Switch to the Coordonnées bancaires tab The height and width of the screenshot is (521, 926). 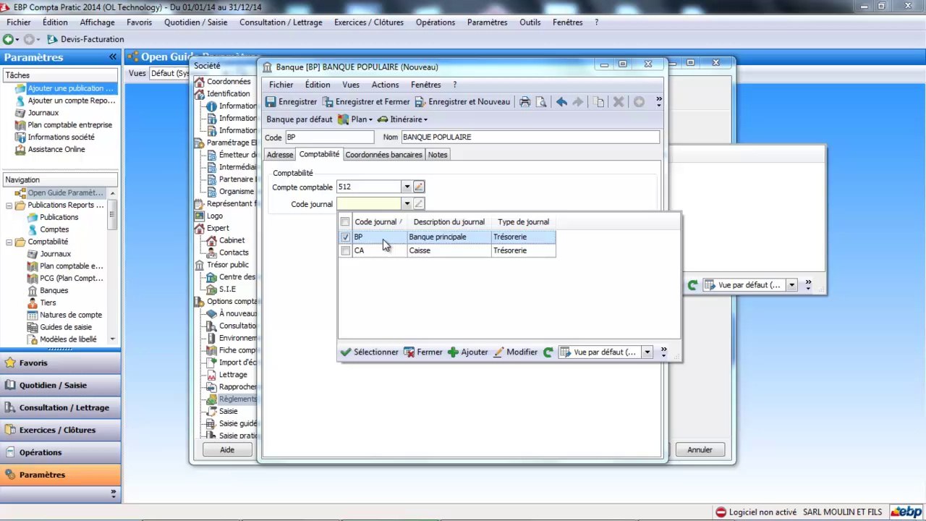coord(383,155)
